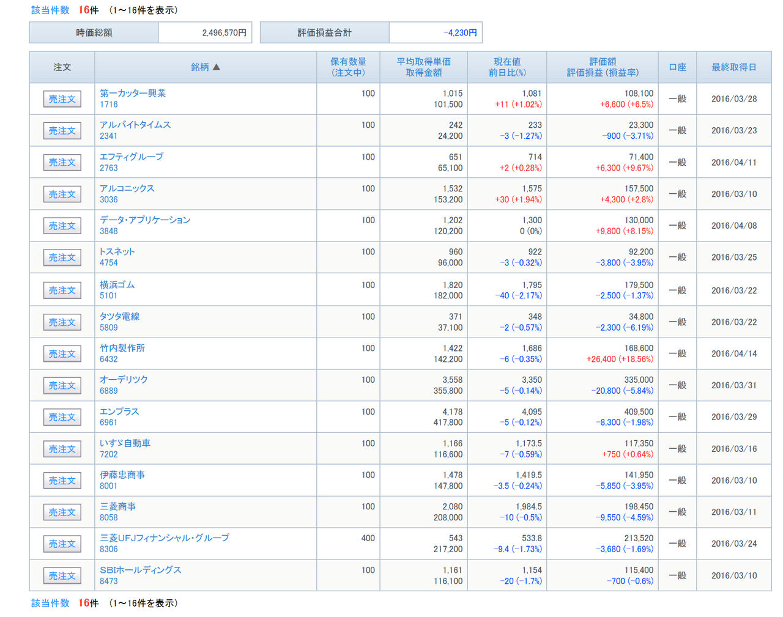
Task: Click 売注文 button for いすゞ自動車
Action: point(62,449)
